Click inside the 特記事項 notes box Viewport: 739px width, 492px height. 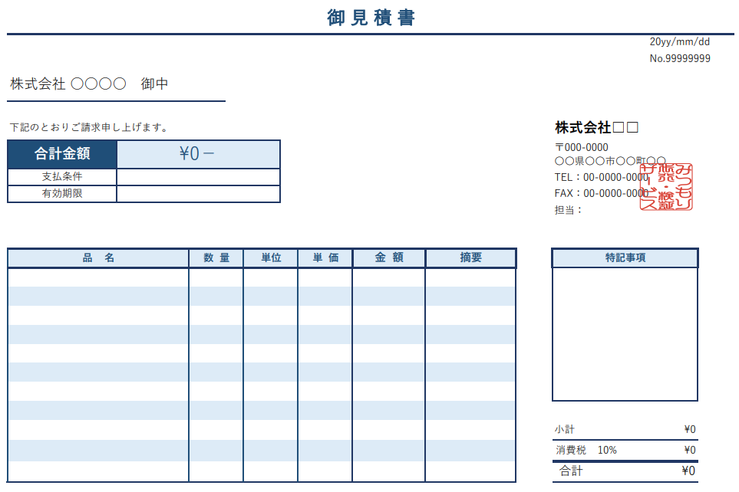(625, 333)
